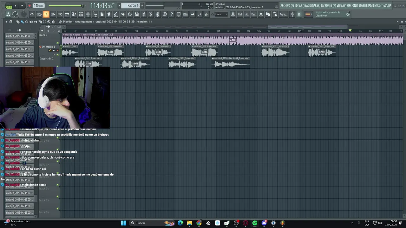
Task: Select the playlist Slip tool icon
Action: [36, 22]
